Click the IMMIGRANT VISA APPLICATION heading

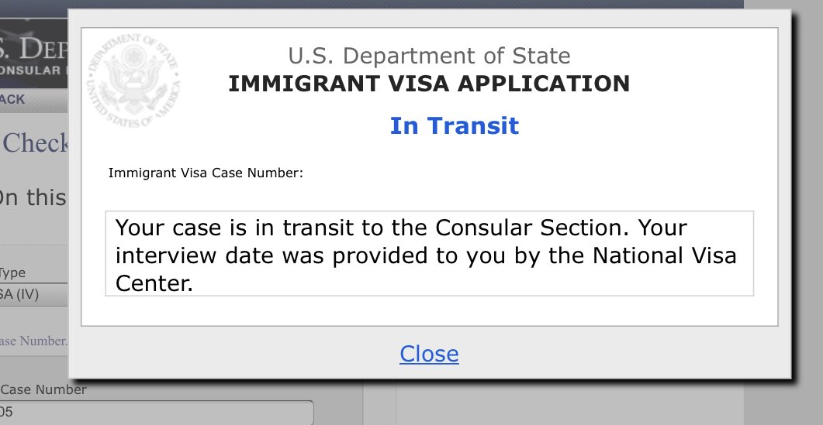point(429,84)
